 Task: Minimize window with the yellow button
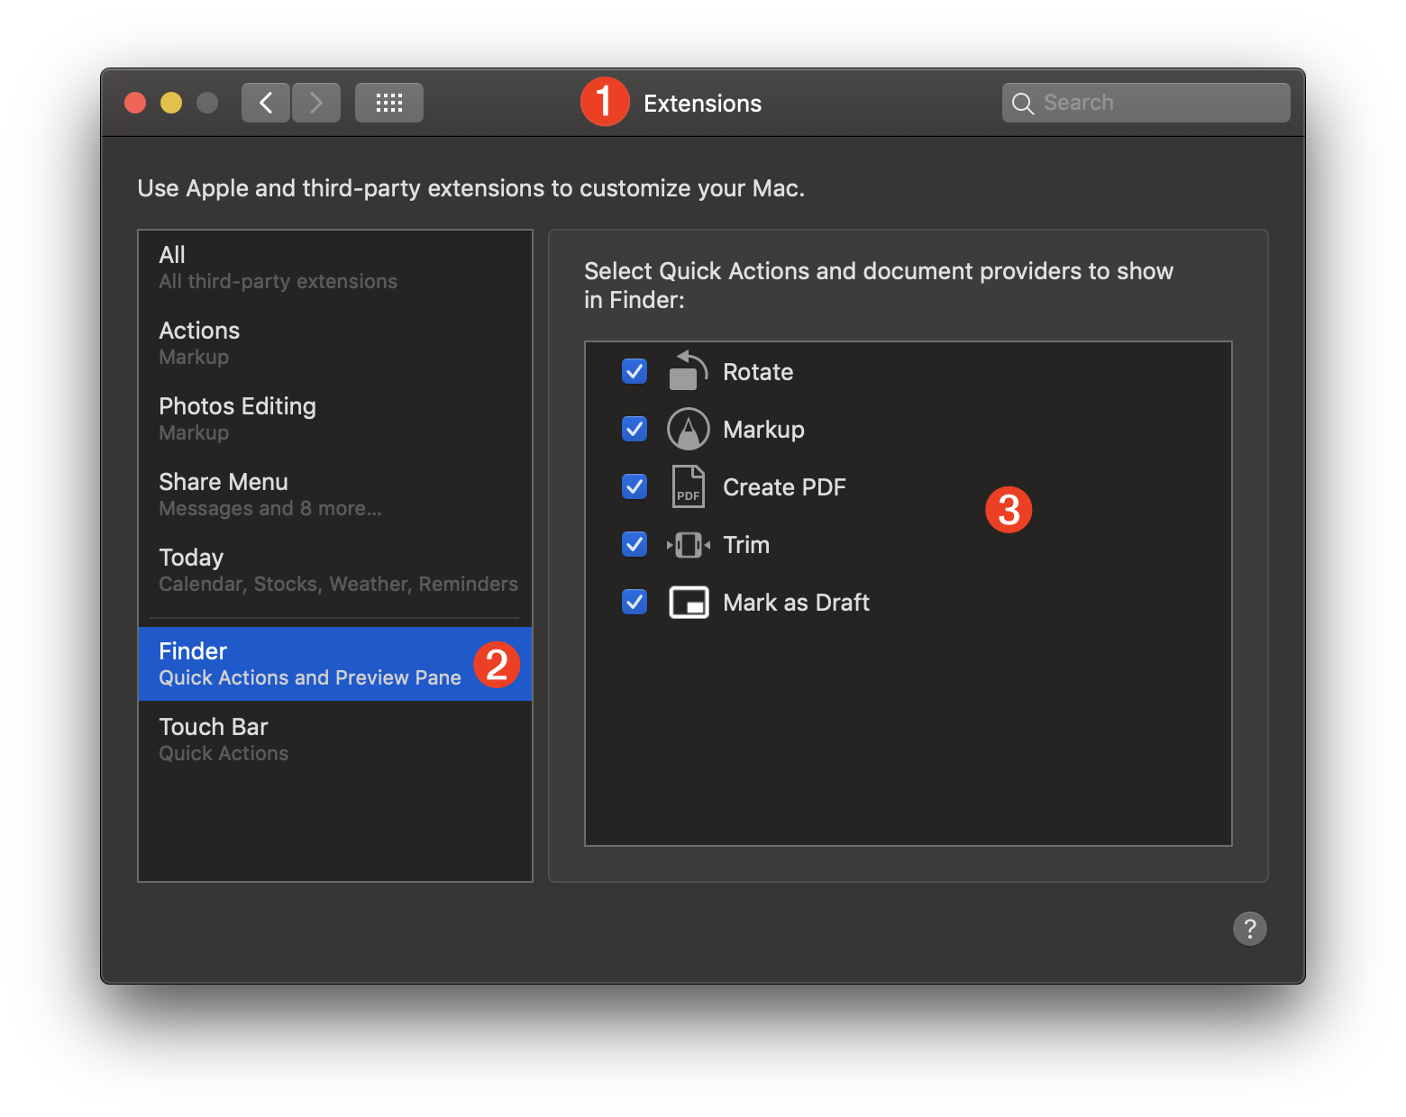(x=171, y=103)
